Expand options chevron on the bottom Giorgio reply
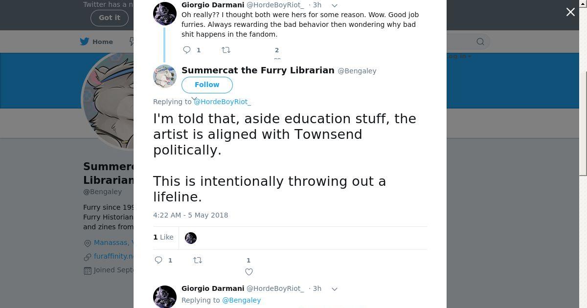 coord(335,289)
